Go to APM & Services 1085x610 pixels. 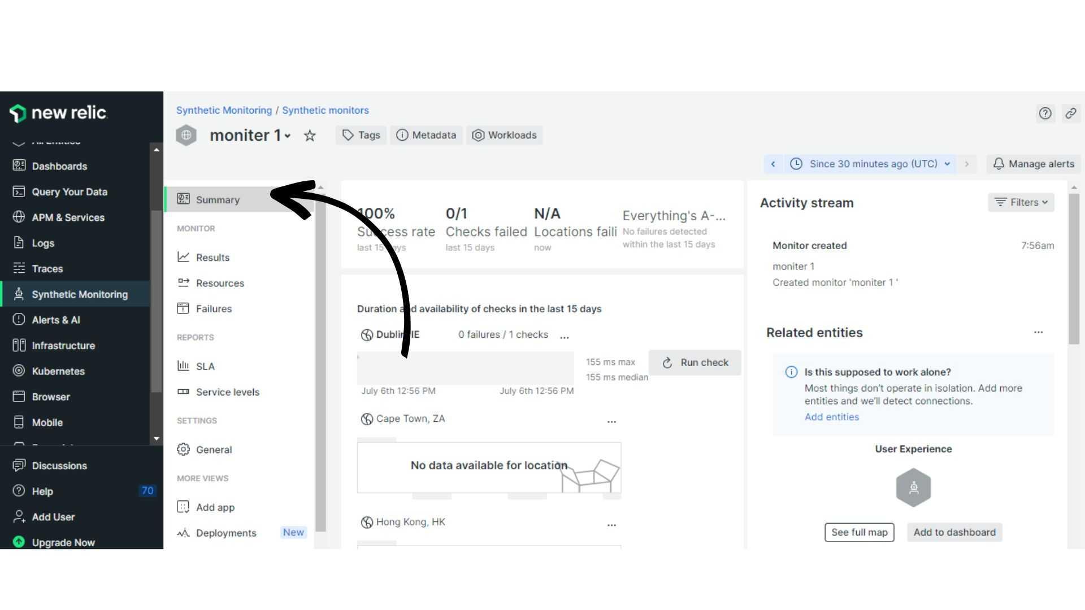(x=68, y=217)
